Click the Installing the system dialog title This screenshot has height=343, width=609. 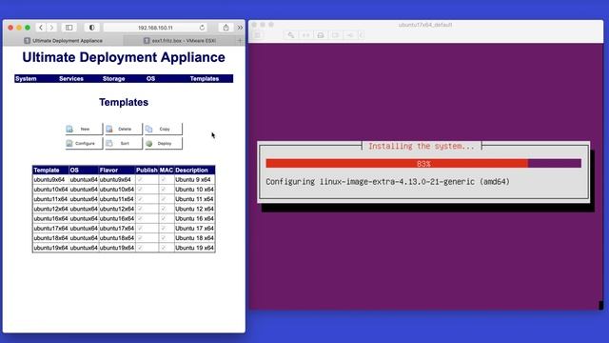click(422, 146)
